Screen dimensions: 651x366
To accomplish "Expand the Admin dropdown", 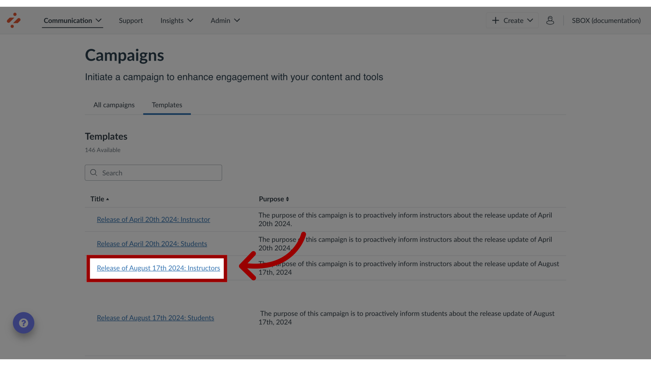I will click(x=225, y=20).
